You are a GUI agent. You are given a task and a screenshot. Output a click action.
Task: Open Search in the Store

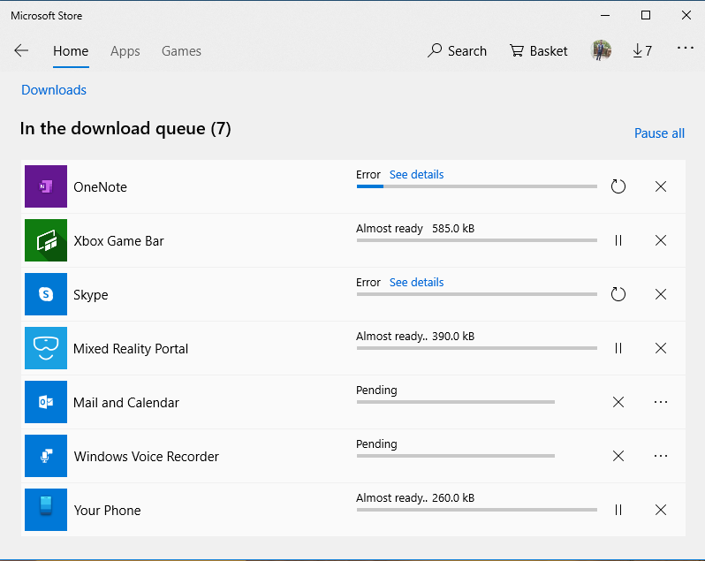pos(457,50)
